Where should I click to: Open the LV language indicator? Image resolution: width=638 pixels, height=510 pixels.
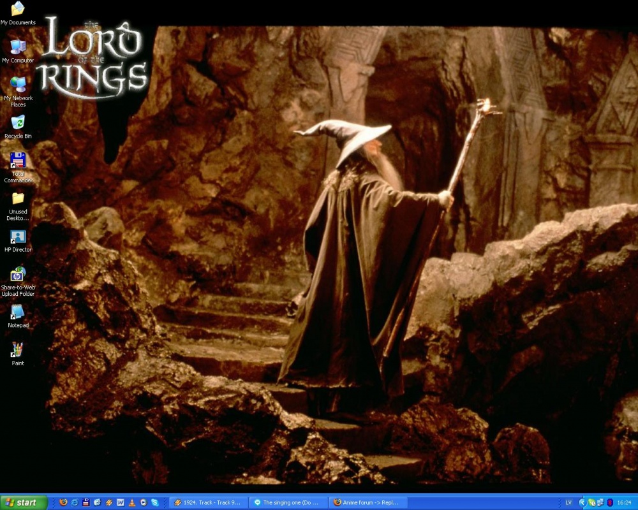click(x=568, y=503)
